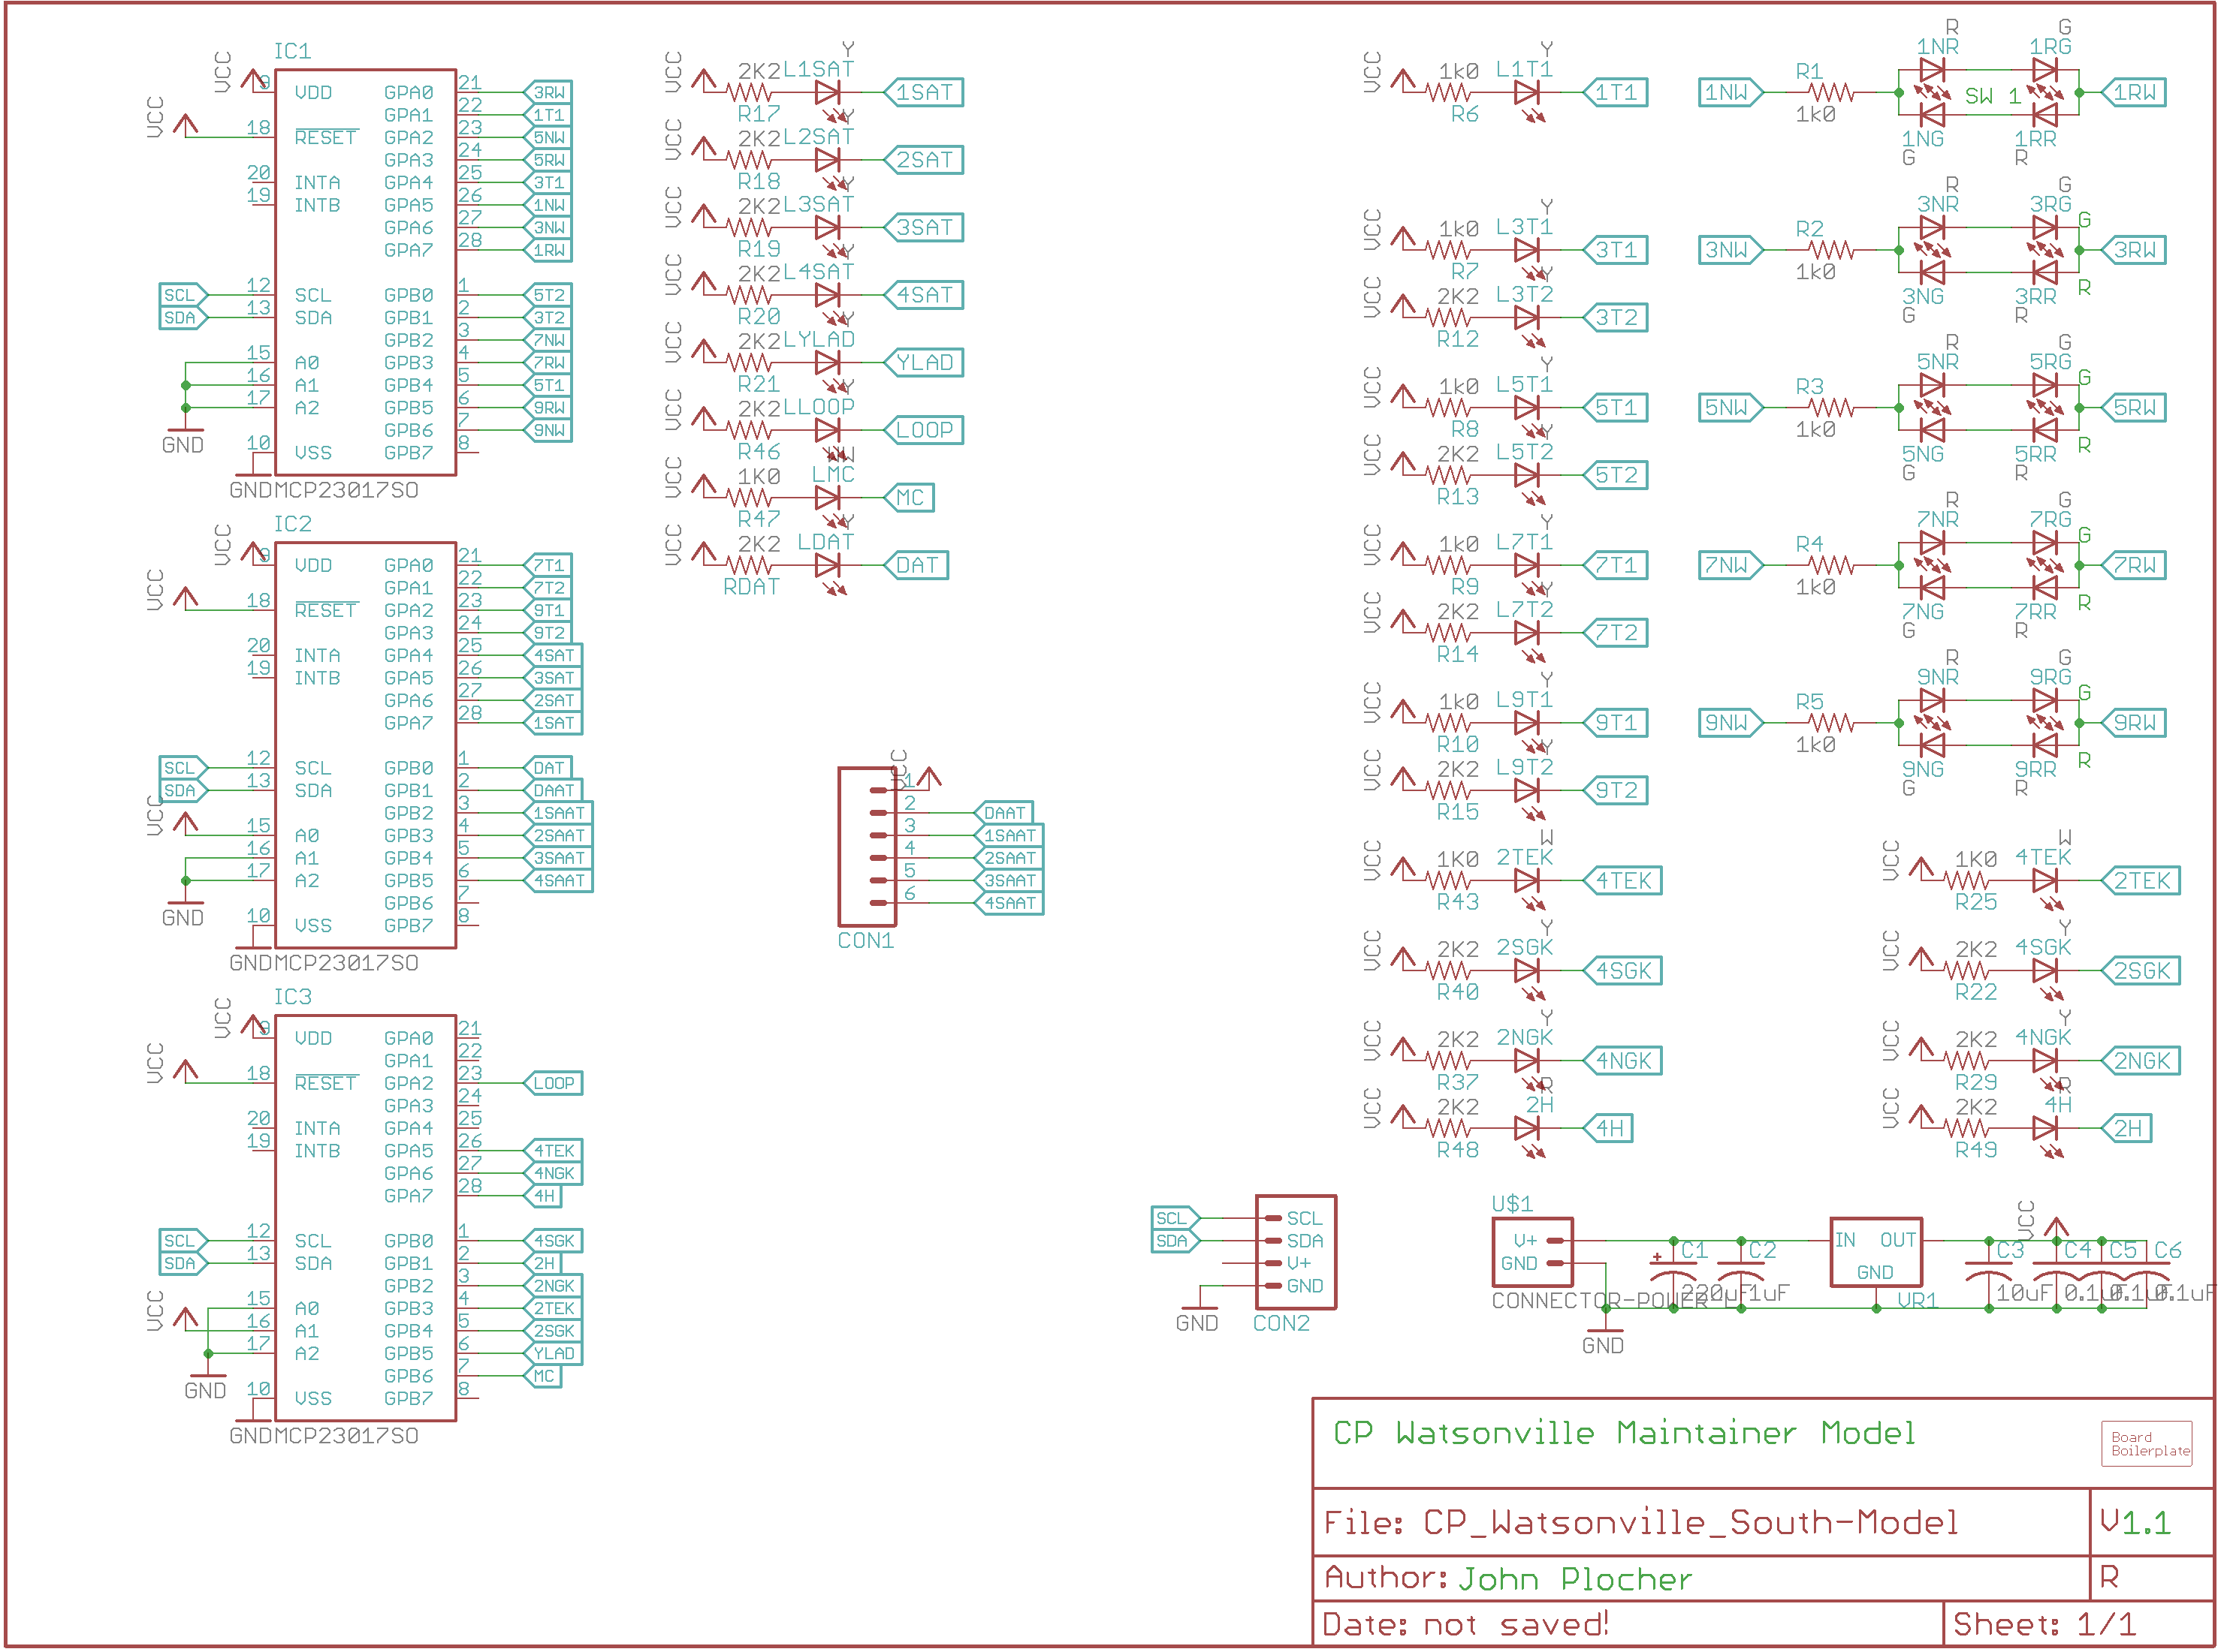This screenshot has height=1652, width=2227.
Task: Click the LOOP net label on IC3 pin 23
Action: [554, 1084]
